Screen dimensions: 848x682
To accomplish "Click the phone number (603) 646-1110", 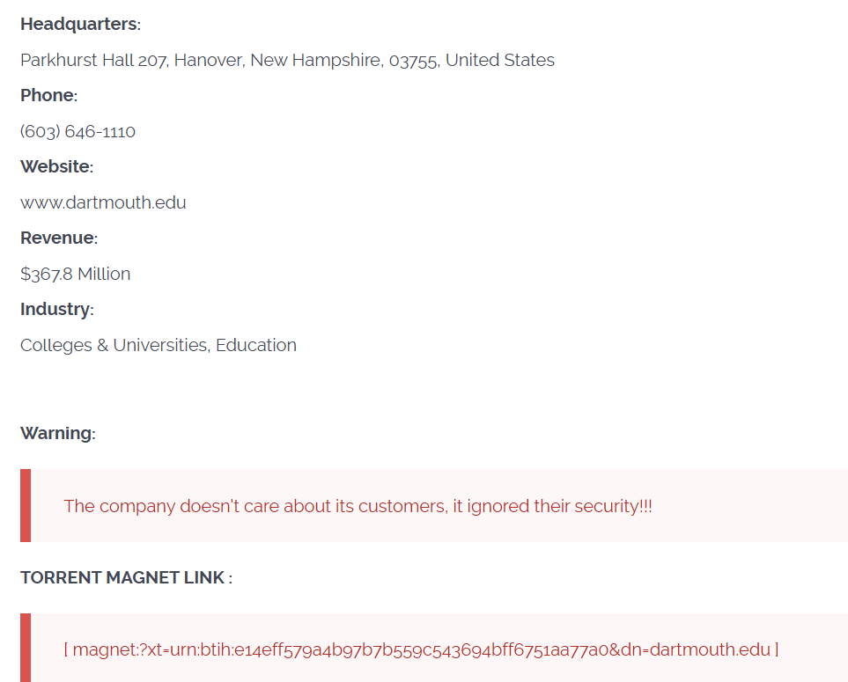I will click(77, 131).
